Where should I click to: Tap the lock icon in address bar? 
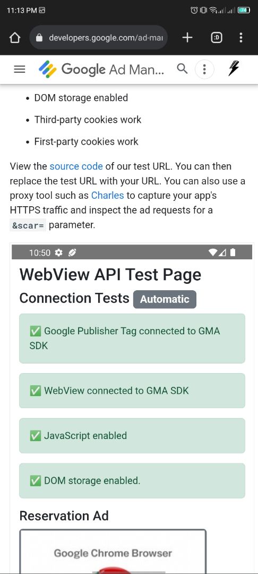[40, 38]
